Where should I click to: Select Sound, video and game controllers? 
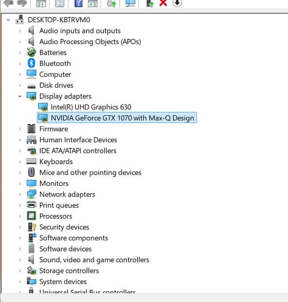click(94, 260)
